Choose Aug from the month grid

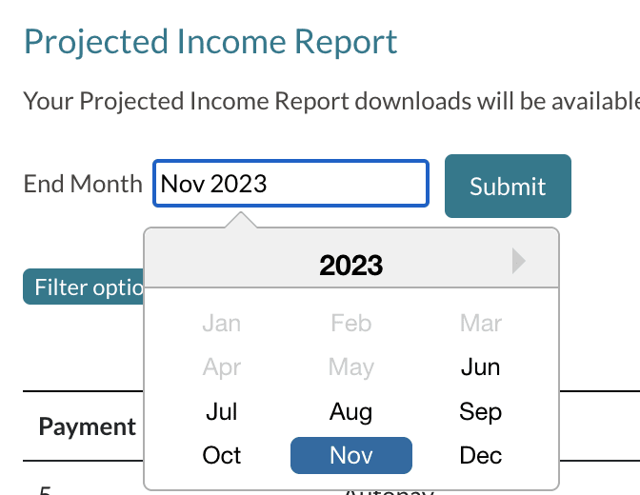pyautogui.click(x=350, y=412)
